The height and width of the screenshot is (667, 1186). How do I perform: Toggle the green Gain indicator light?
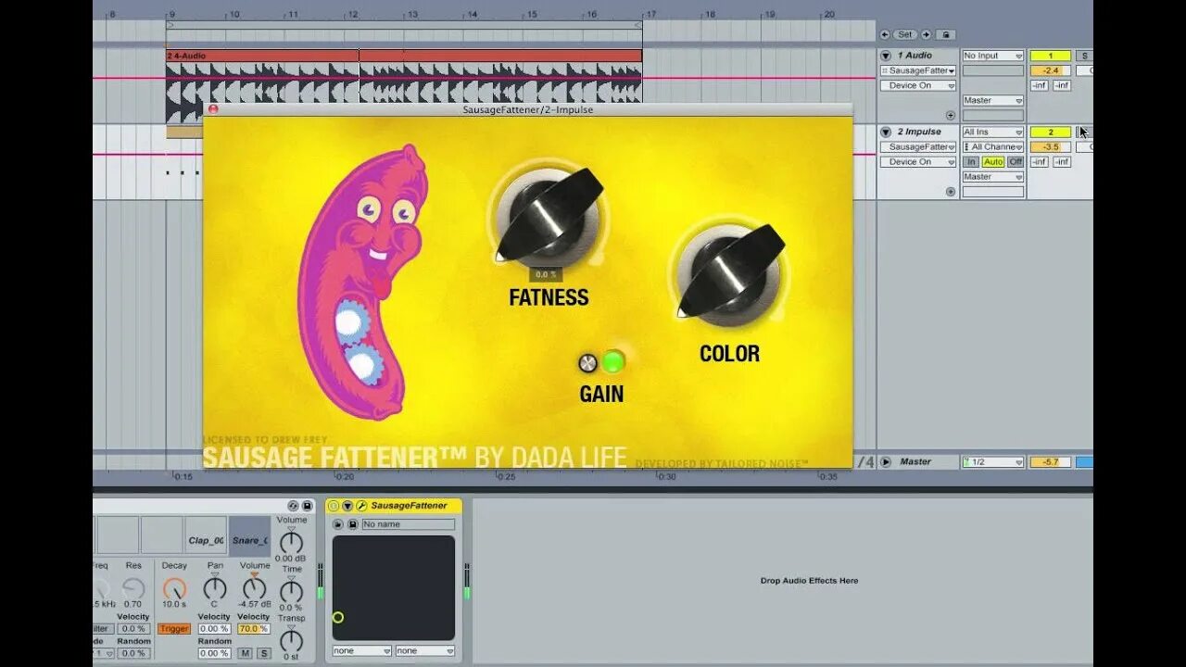click(612, 361)
